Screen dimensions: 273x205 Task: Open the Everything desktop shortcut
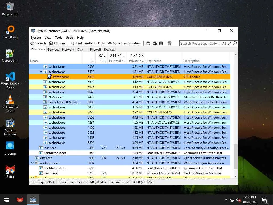pos(10,32)
